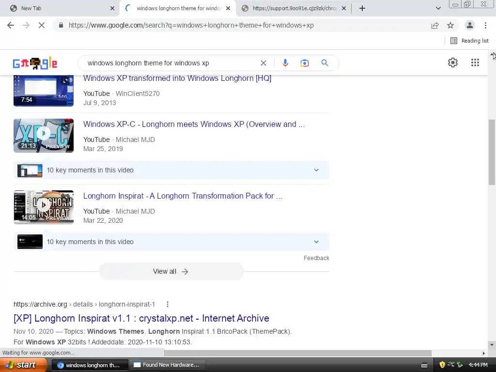The image size is (496, 372).
Task: Play the XP-C 21:13 video thumbnail
Action: (x=44, y=136)
